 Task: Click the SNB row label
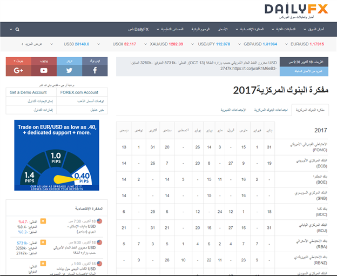point(311,196)
